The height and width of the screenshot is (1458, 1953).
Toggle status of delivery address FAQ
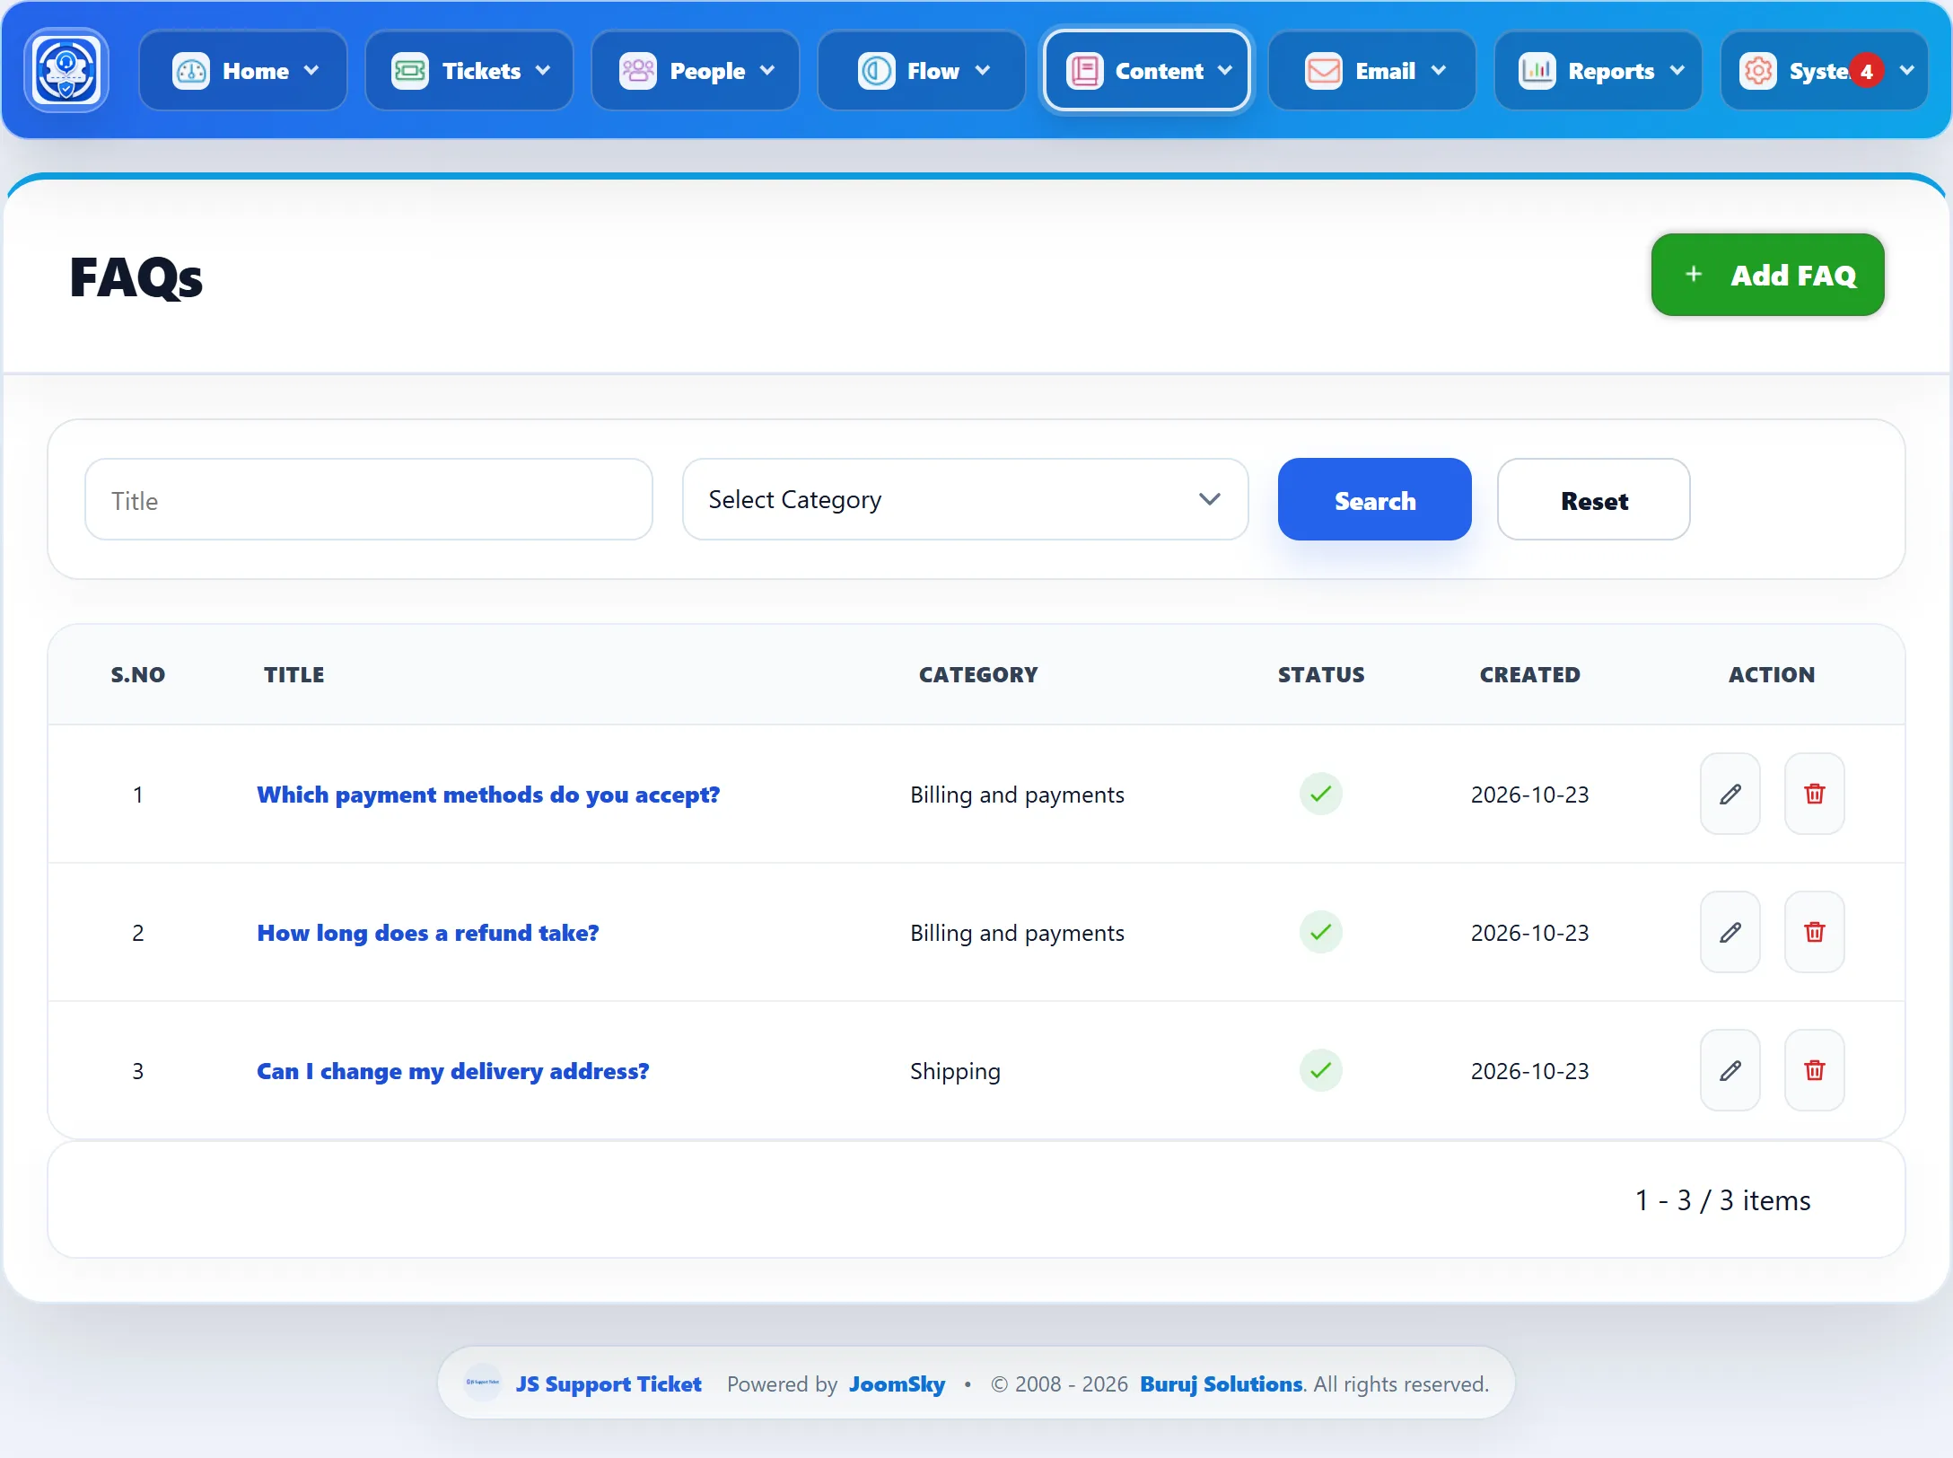[1320, 1070]
